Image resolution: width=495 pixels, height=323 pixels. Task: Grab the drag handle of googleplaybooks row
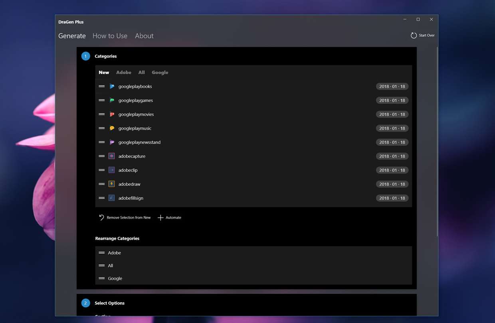point(102,87)
